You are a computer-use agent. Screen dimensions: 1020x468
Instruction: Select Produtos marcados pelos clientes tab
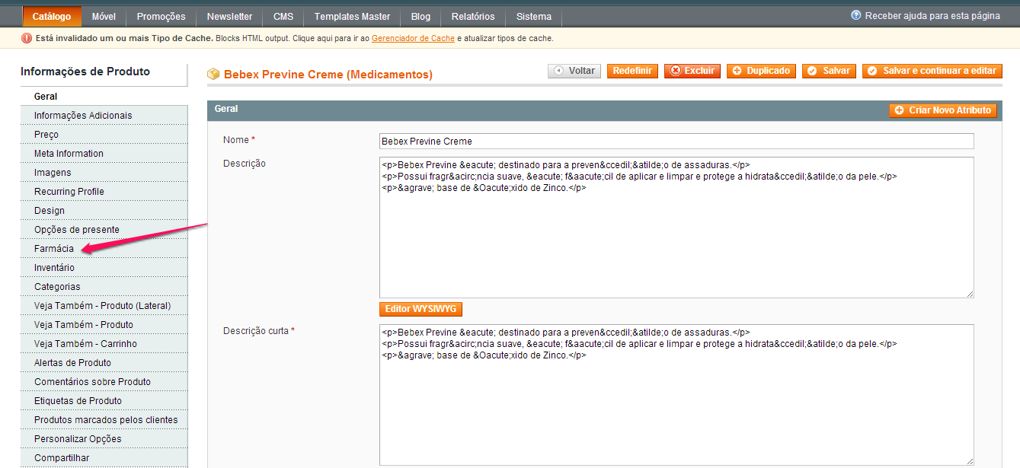tap(104, 420)
